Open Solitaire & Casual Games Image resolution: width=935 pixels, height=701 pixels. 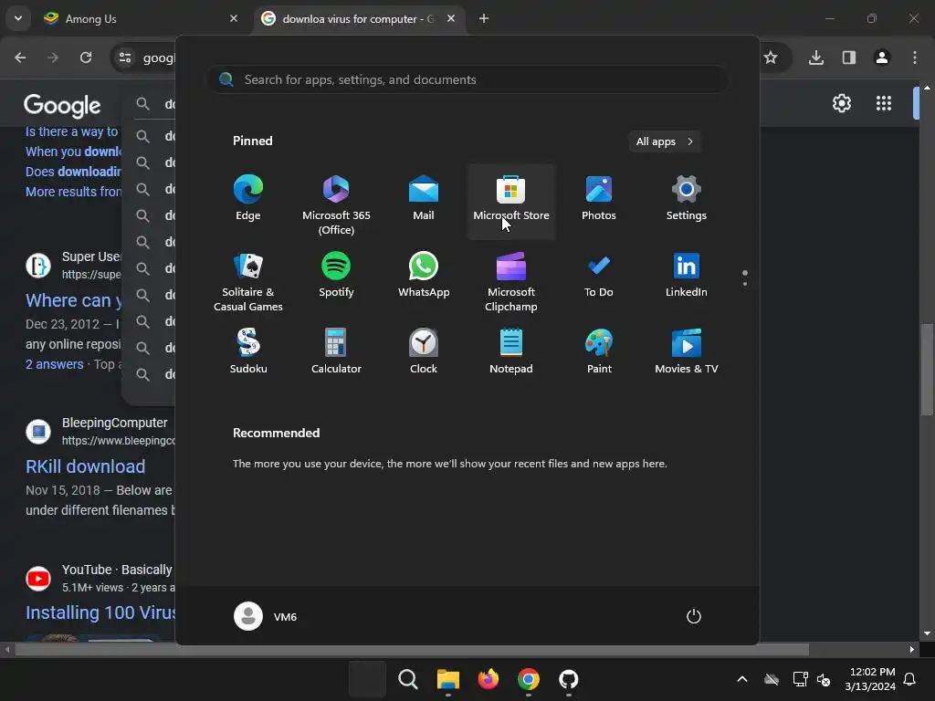tap(248, 281)
